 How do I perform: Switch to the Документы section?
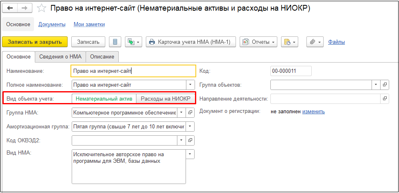(x=52, y=25)
